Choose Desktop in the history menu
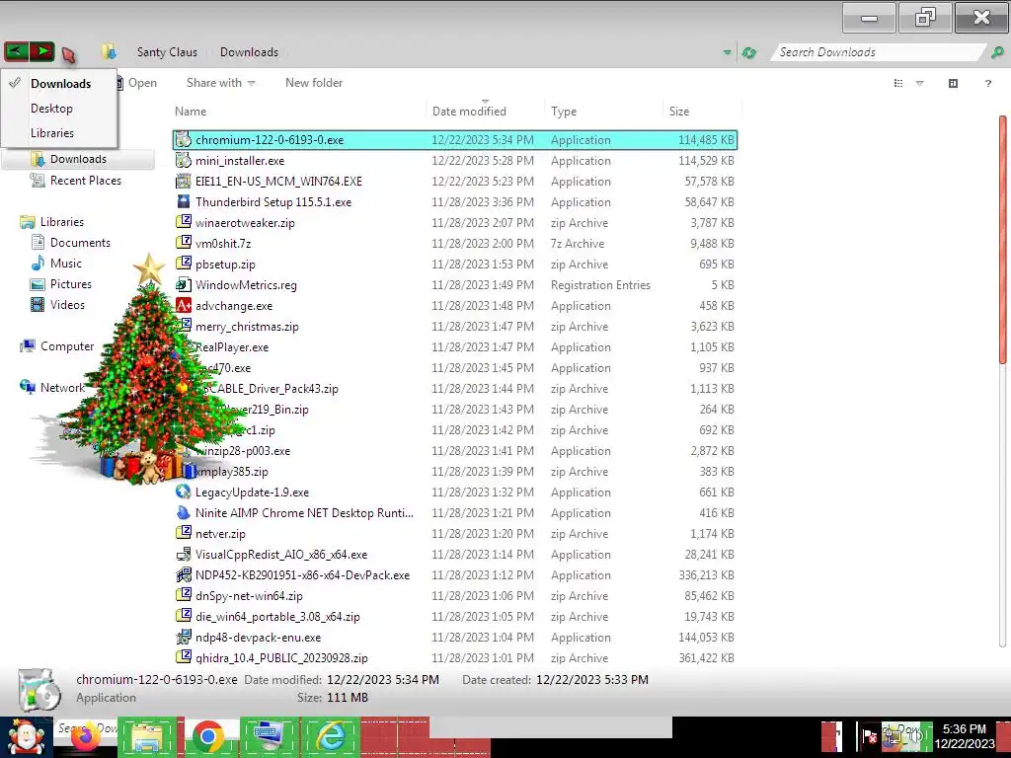The image size is (1011, 758). point(51,109)
